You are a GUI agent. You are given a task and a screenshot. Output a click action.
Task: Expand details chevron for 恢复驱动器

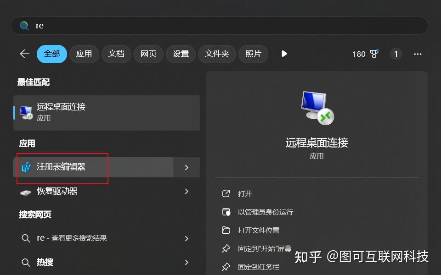coord(187,192)
